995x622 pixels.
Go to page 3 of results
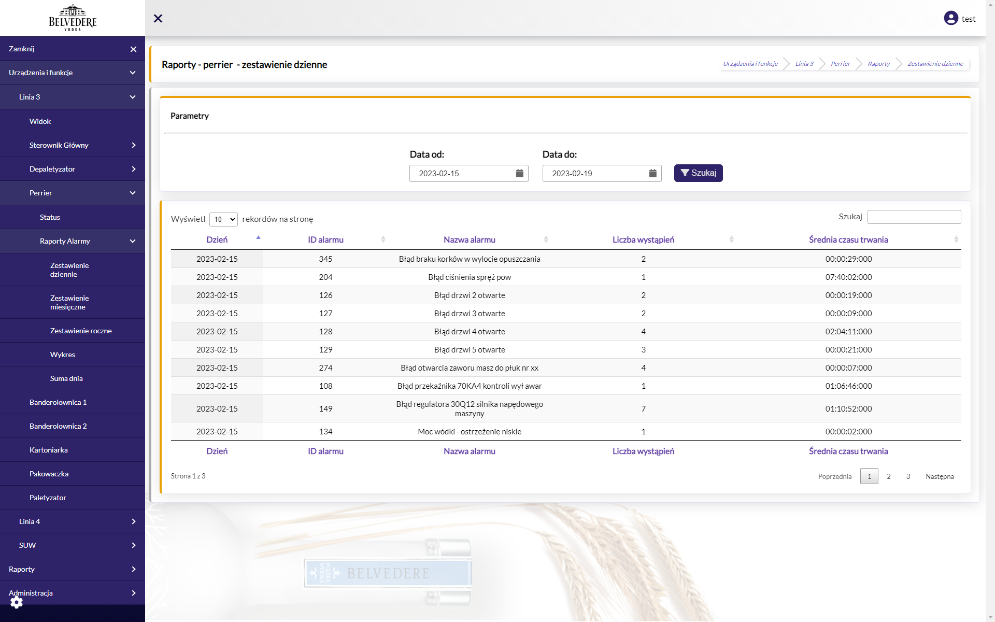(908, 476)
